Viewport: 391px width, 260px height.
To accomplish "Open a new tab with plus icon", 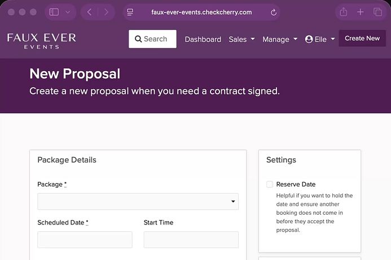I will [361, 12].
